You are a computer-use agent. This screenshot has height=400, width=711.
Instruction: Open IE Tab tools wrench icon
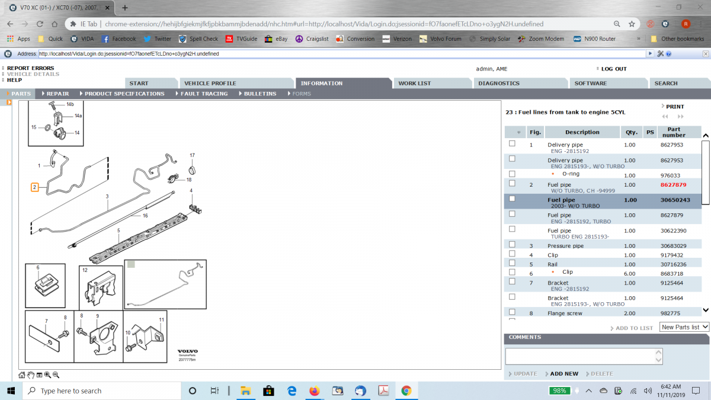pyautogui.click(x=659, y=53)
